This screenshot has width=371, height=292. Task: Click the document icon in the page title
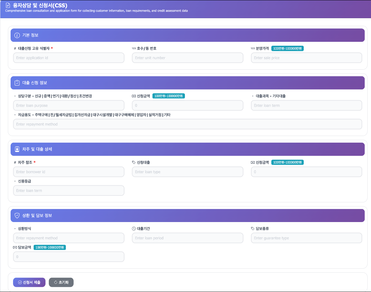[8, 5]
